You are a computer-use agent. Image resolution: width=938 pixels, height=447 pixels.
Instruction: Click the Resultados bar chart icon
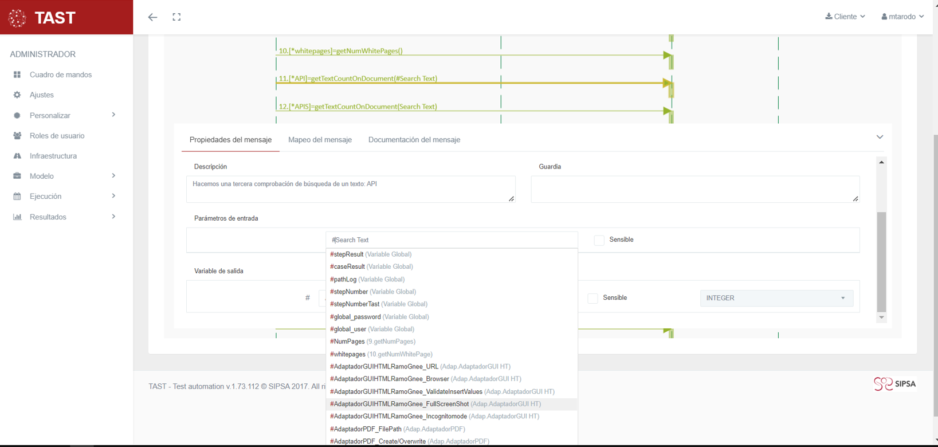[17, 217]
